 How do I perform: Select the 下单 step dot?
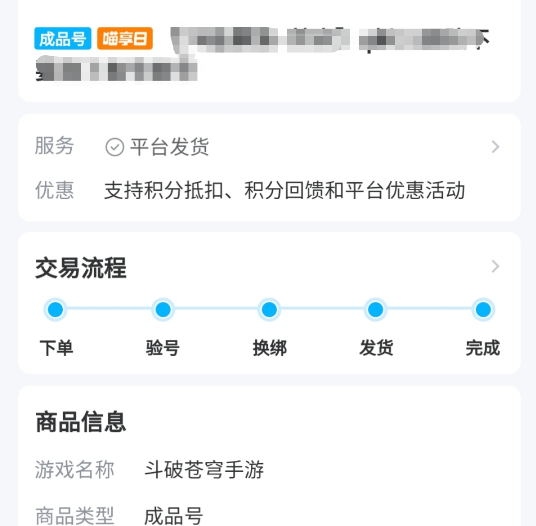55,310
